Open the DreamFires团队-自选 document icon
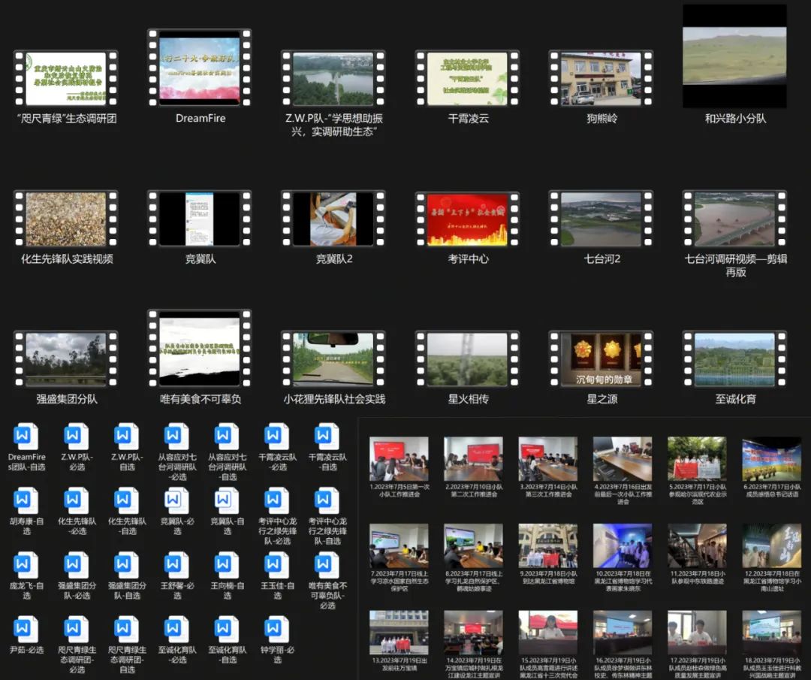This screenshot has height=680, width=811. 26,437
